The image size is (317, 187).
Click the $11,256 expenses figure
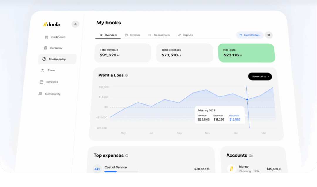pos(219,120)
